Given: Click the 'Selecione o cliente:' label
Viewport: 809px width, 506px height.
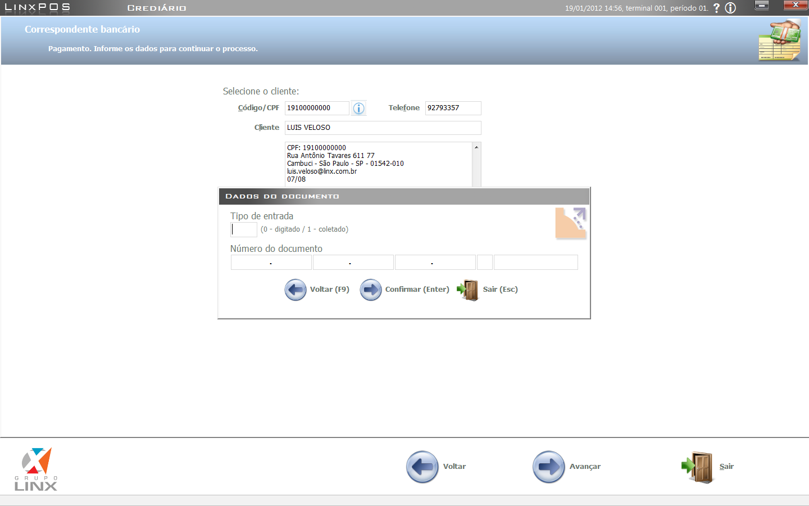Looking at the screenshot, I should pos(261,91).
